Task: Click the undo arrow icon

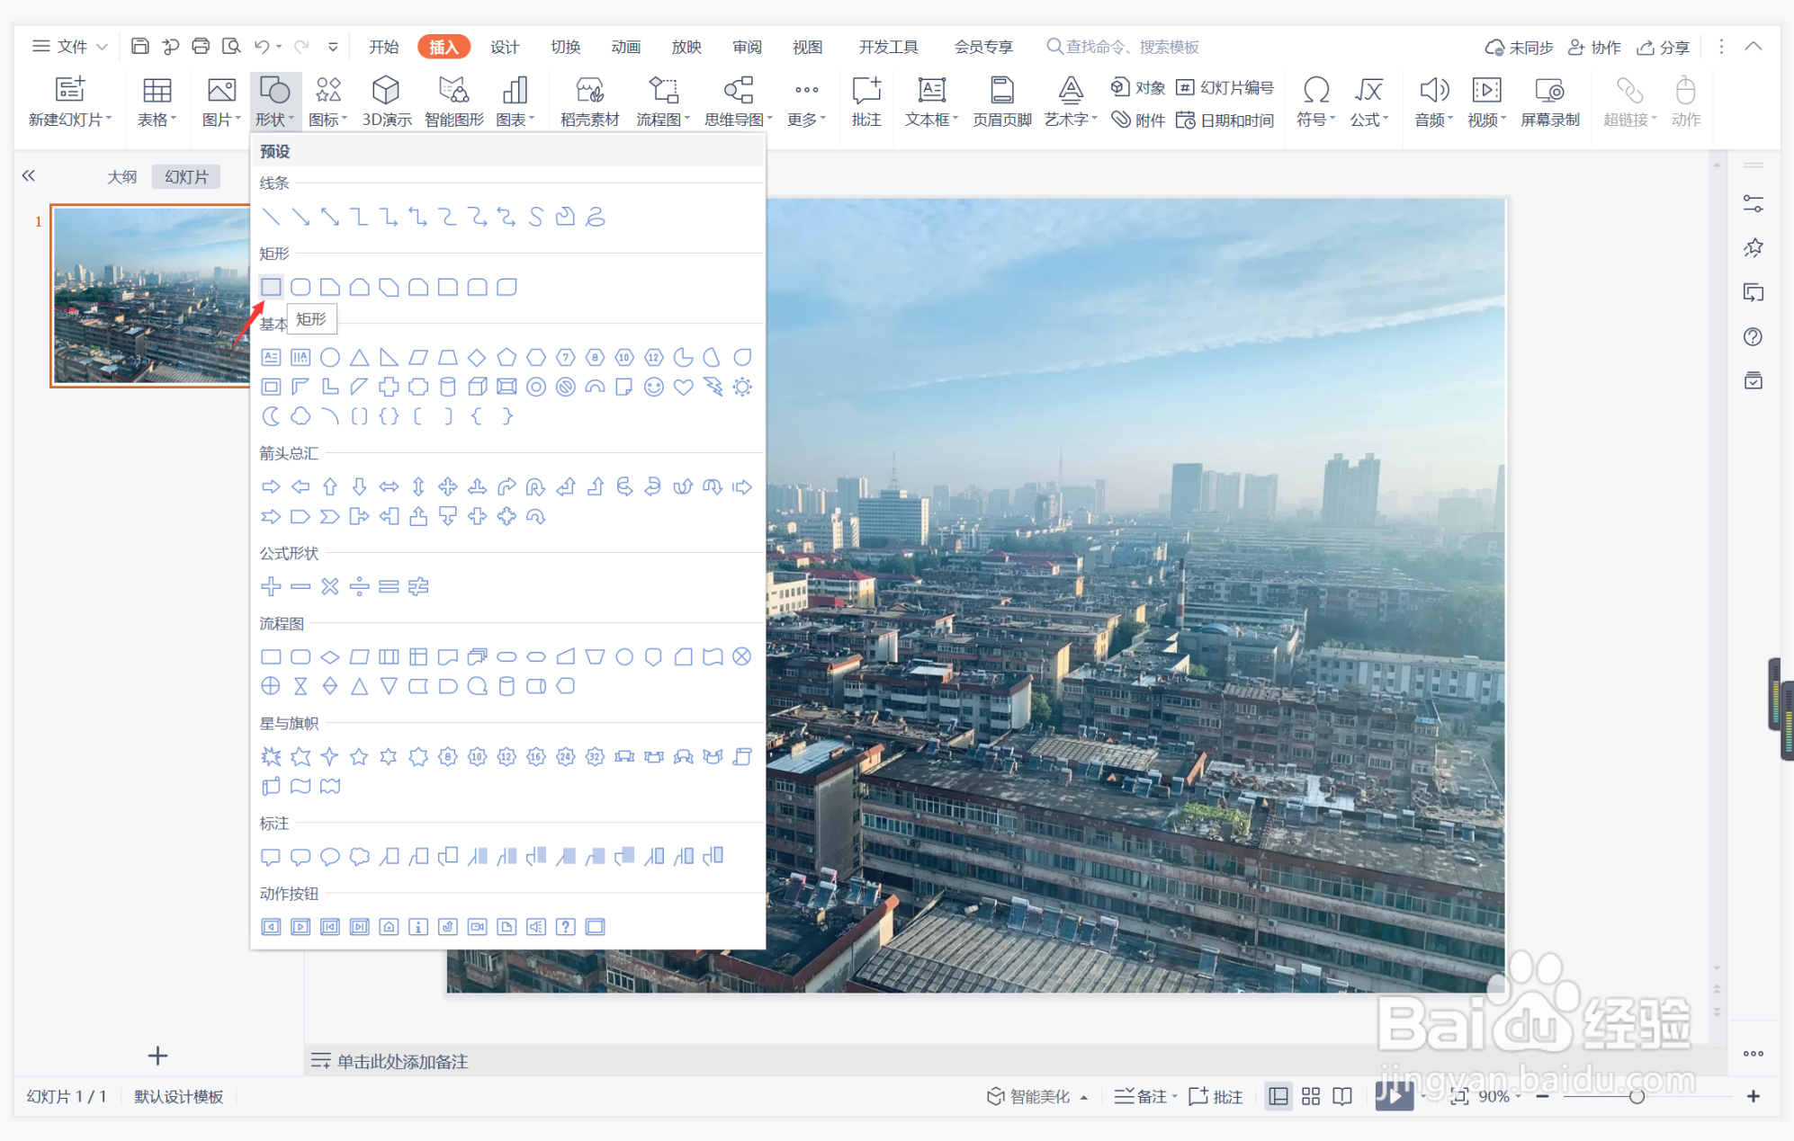Action: pos(262,46)
